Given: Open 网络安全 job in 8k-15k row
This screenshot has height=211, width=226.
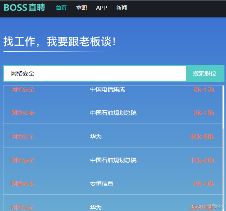Looking at the screenshot, I should pos(23,113).
